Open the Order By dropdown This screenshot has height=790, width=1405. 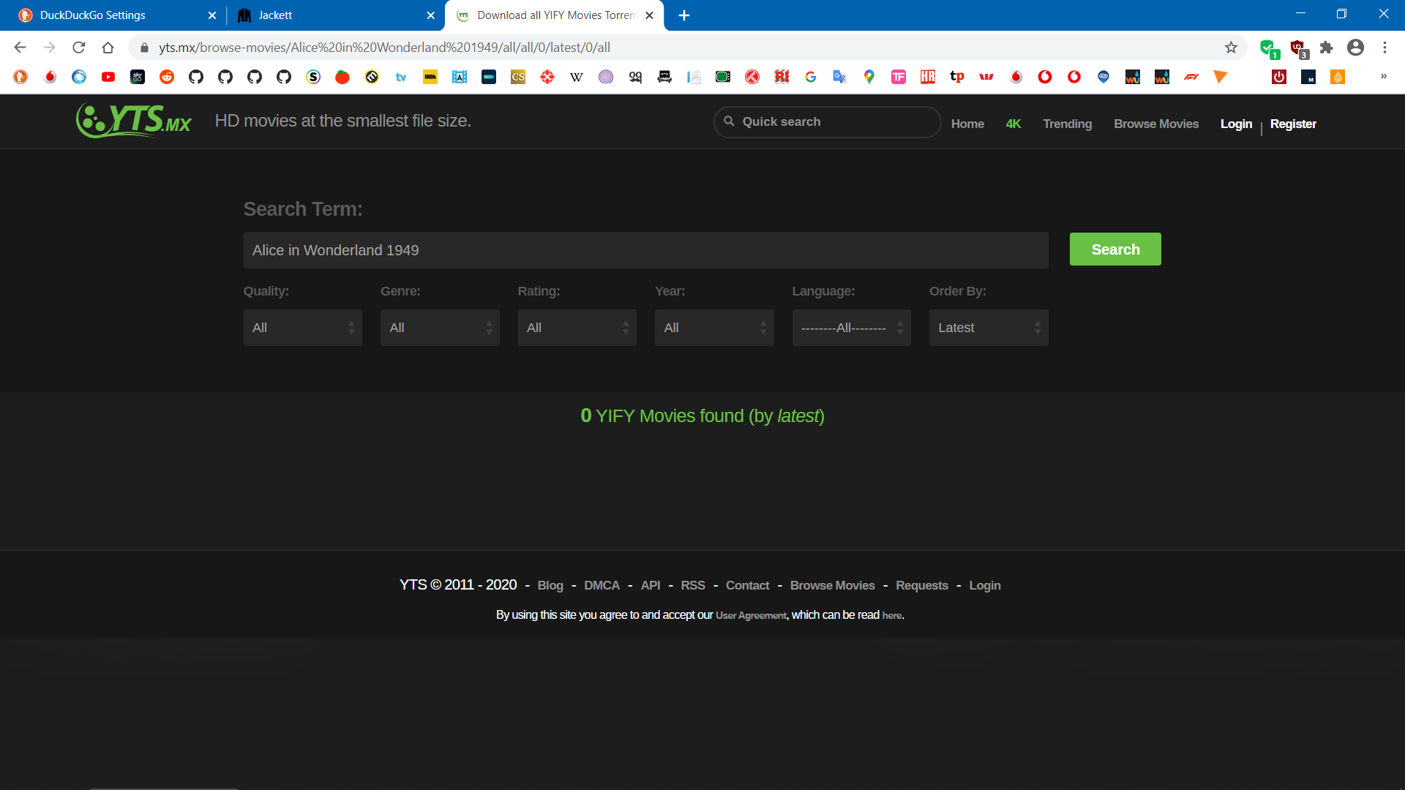[x=989, y=327]
